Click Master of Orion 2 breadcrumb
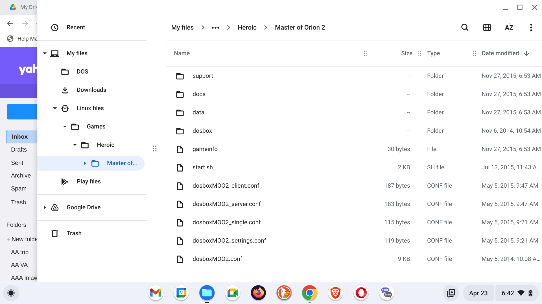Screen dimensions: 542x304 300,27
